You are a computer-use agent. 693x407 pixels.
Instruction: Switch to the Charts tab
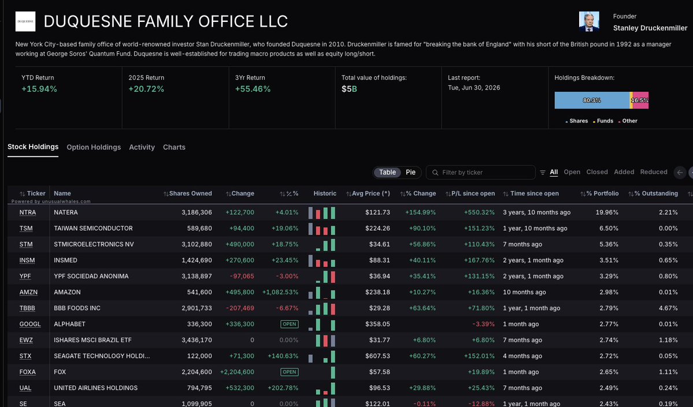pyautogui.click(x=174, y=147)
